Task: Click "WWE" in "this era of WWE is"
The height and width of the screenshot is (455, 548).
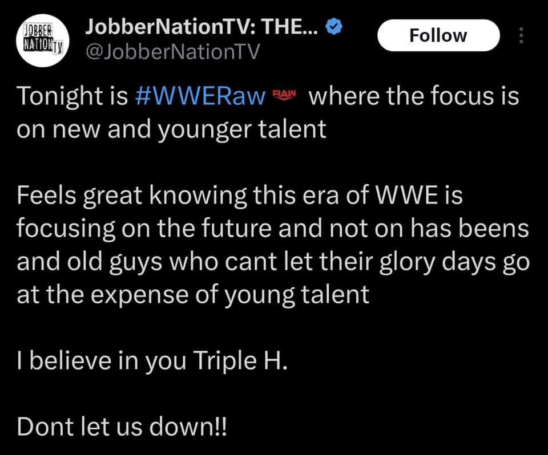Action: [x=406, y=196]
